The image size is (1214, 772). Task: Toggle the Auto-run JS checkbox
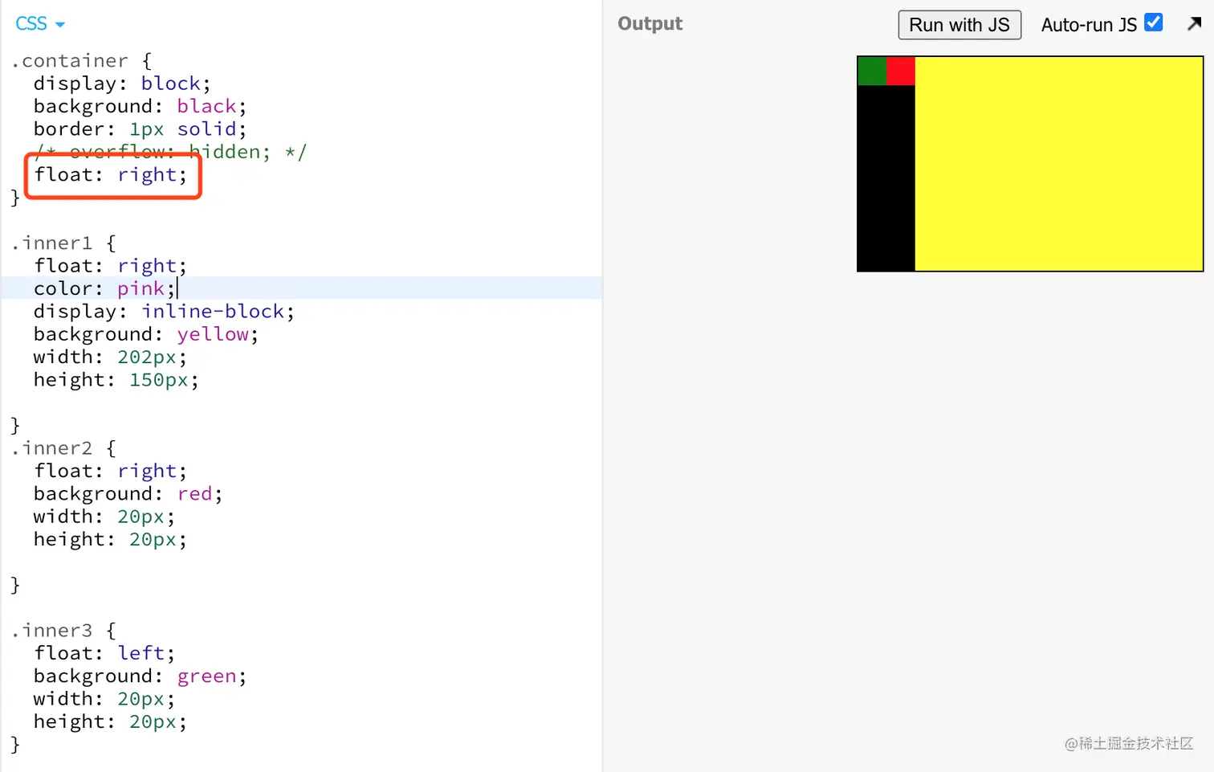(1154, 22)
